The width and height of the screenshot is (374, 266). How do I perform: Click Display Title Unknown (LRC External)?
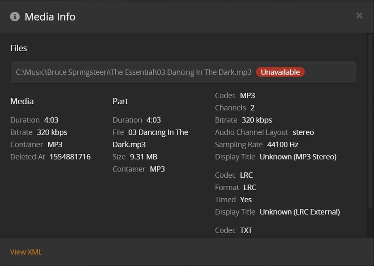coord(300,212)
